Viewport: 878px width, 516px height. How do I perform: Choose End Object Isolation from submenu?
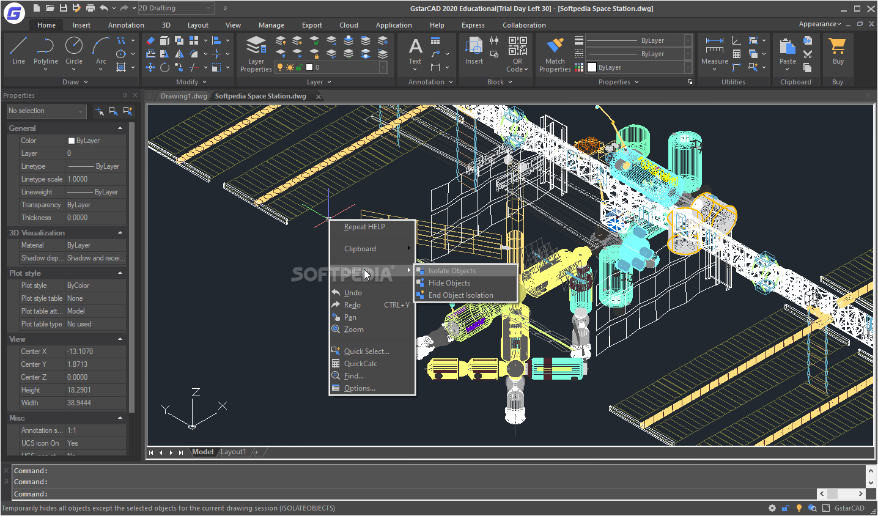(x=466, y=295)
